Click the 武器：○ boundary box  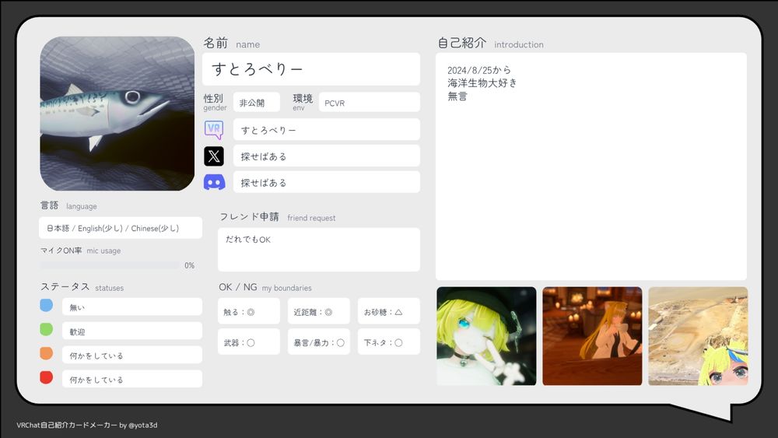[x=249, y=342]
